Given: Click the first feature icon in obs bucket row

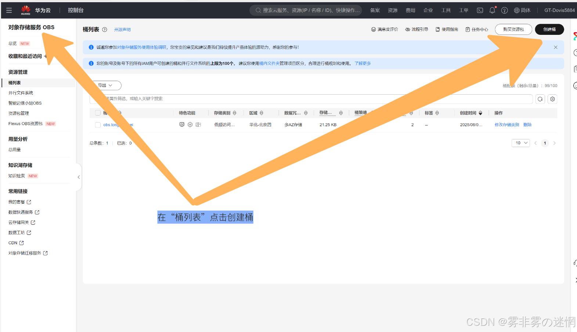Looking at the screenshot, I should pos(182,125).
